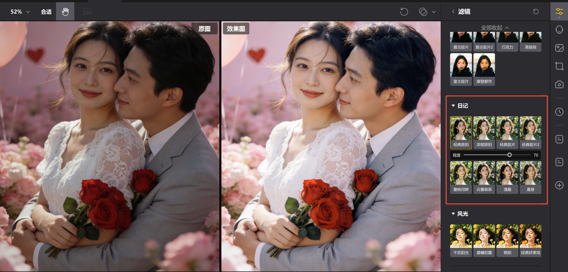Apply the 浓郁旅拍 filter thumbnail
The height and width of the screenshot is (272, 568).
484,132
